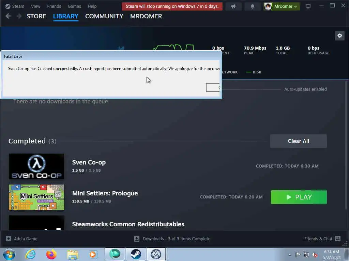Open Windows Media Player from taskbar
Screen dimensions: 349x261
point(93,254)
